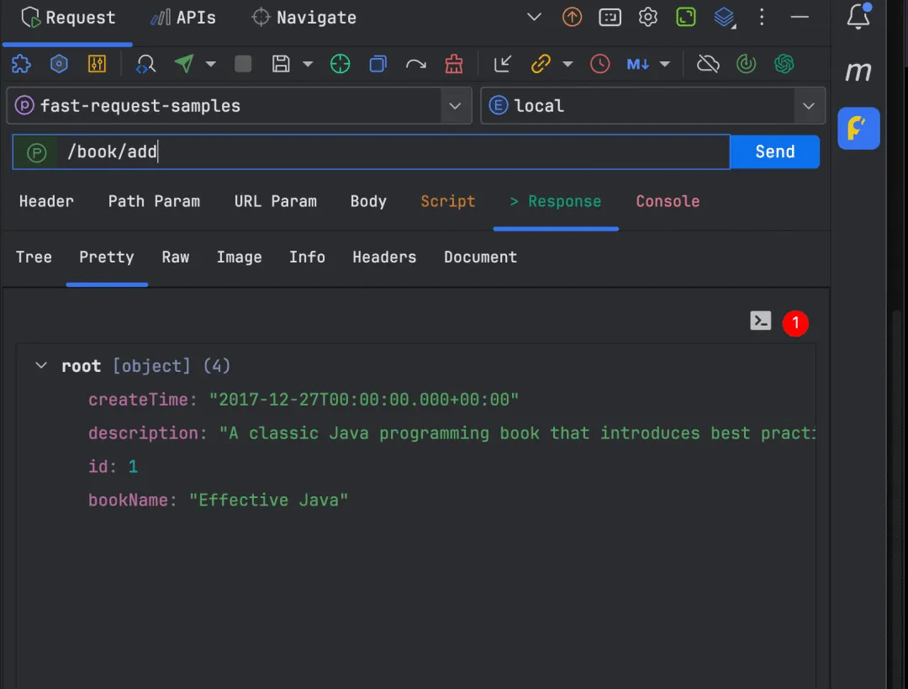
Task: Open the Script tab
Action: [447, 202]
